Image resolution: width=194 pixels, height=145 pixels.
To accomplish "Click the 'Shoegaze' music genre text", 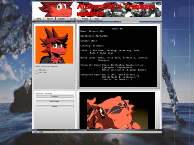I will point(104,60).
